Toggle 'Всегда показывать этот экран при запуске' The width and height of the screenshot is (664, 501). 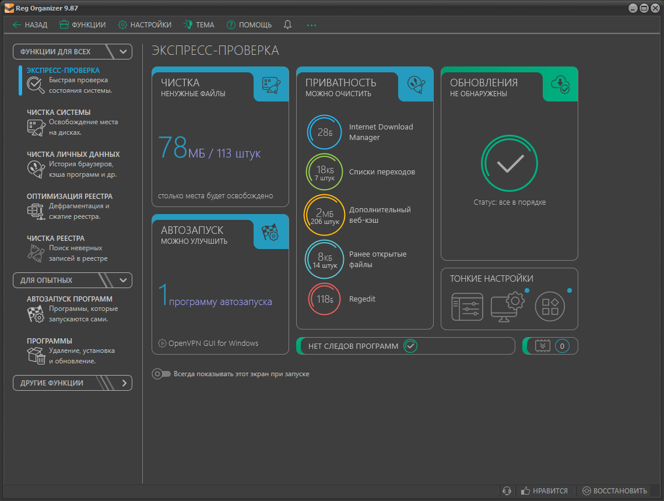click(x=161, y=374)
